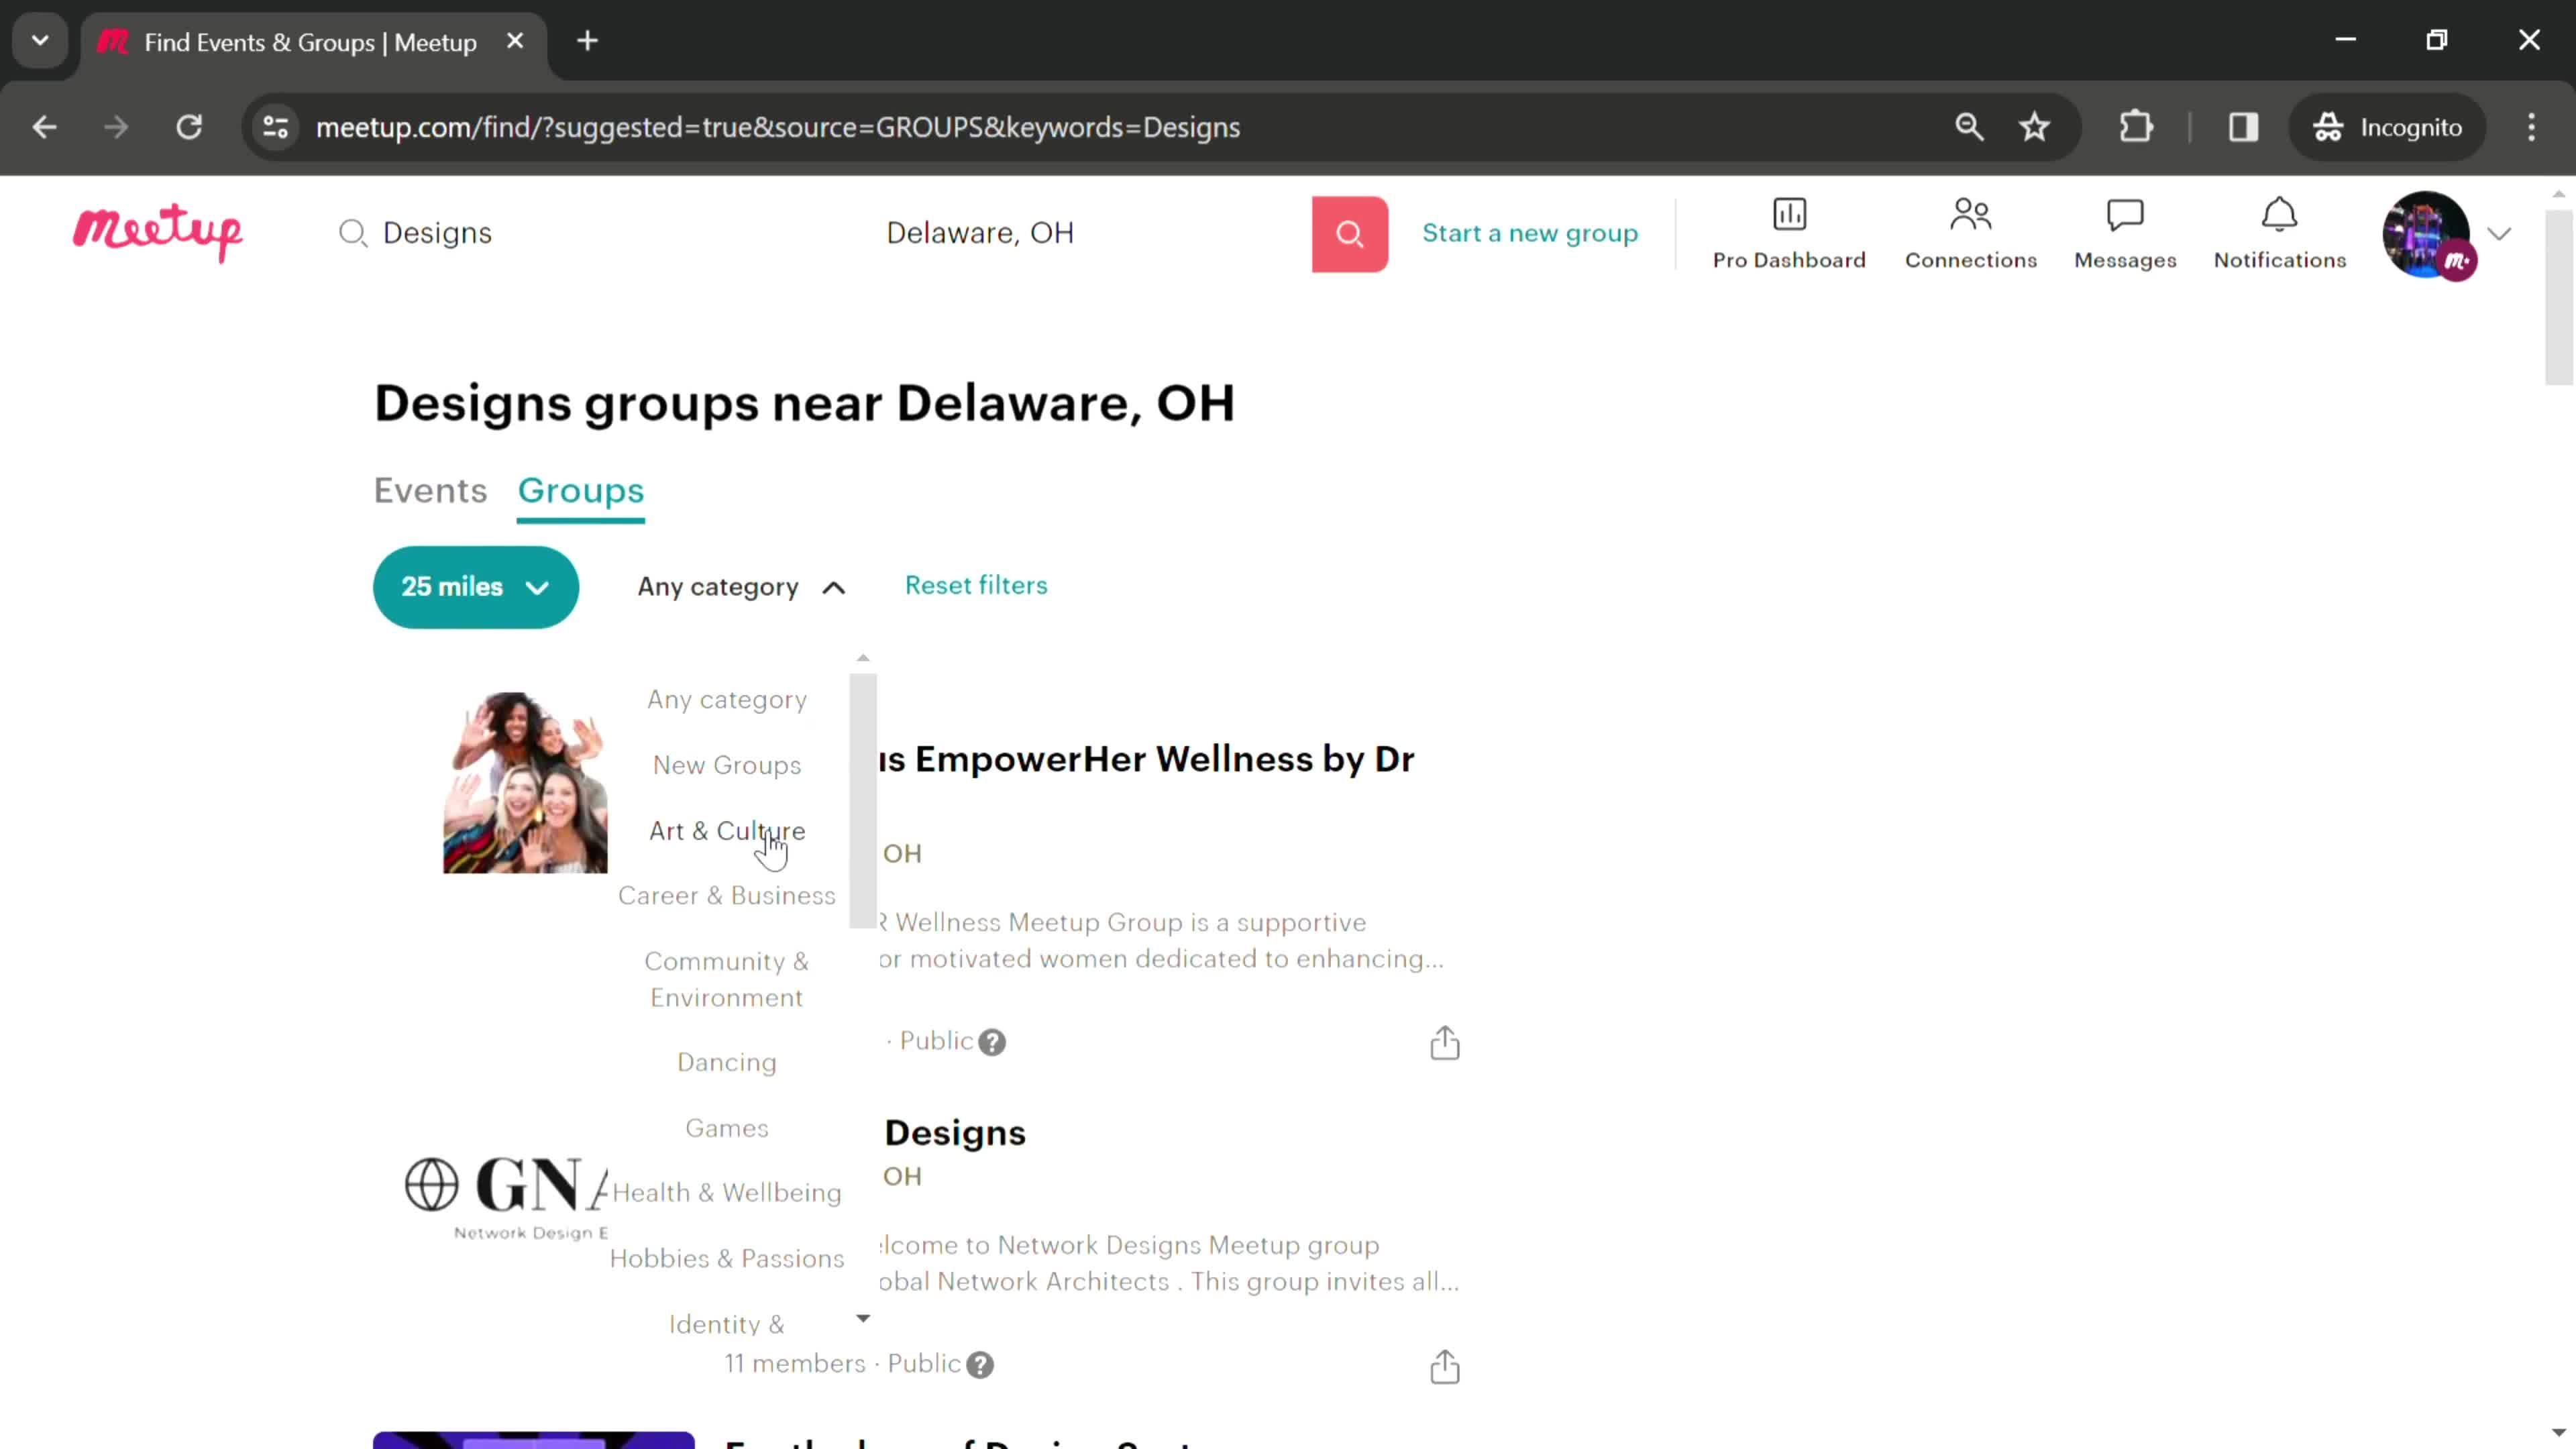The image size is (2576, 1449).
Task: Toggle the browser side panel
Action: tap(2243, 127)
